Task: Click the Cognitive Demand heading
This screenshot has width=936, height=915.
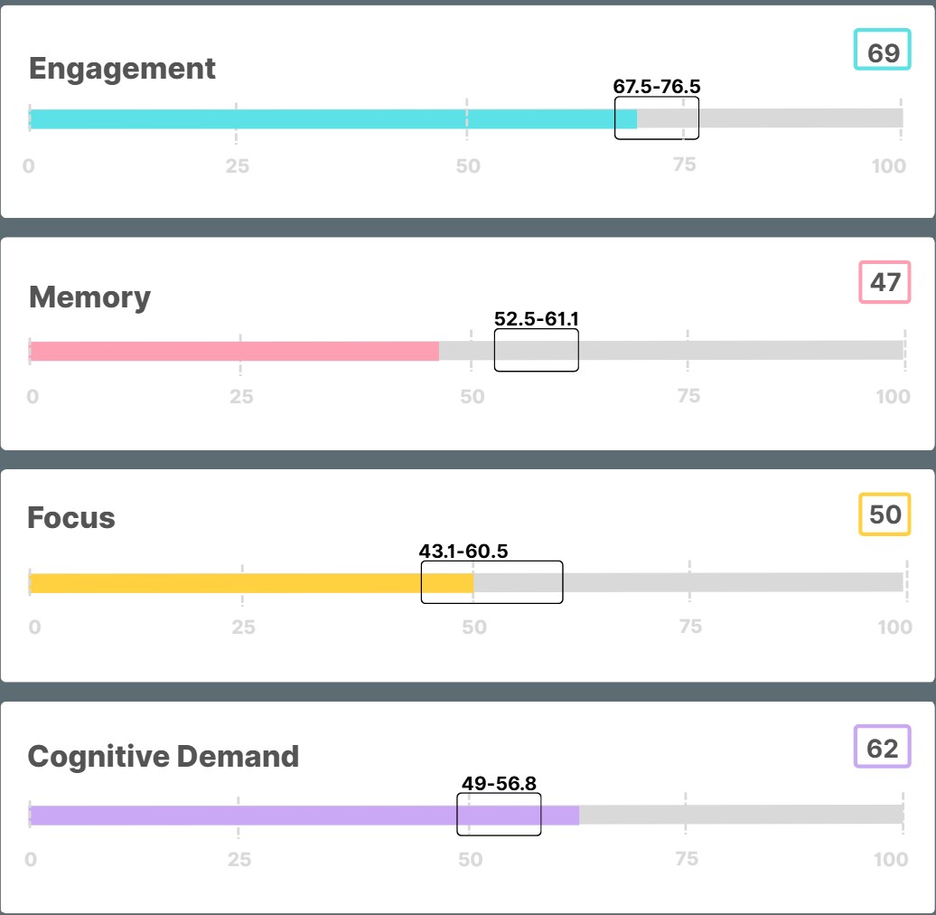Action: (x=164, y=756)
